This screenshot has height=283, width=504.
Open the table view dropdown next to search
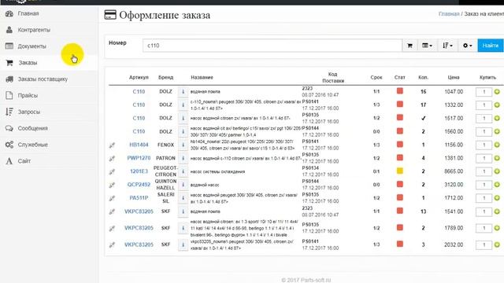pyautogui.click(x=427, y=46)
